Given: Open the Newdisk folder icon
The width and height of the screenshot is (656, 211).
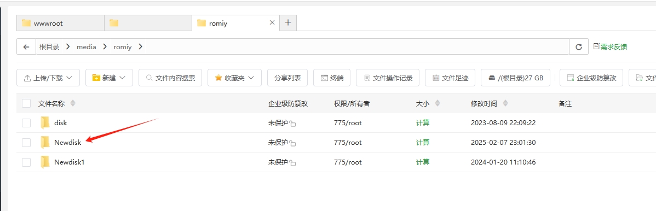Looking at the screenshot, I should click(x=45, y=143).
